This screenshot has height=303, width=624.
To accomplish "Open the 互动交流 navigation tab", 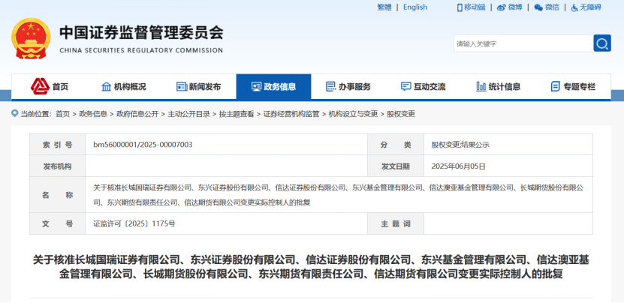I will pos(423,87).
